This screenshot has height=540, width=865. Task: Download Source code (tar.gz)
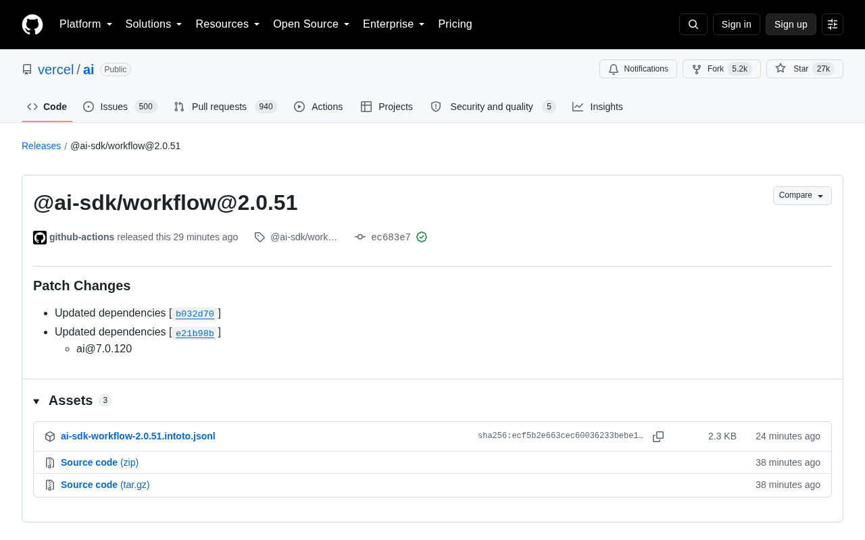coord(105,485)
